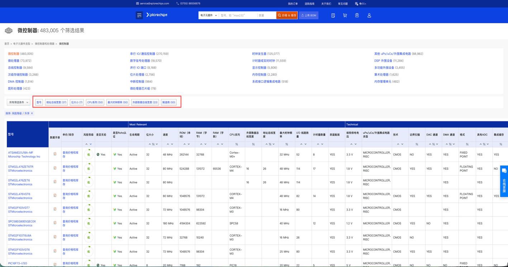This screenshot has width=508, height=267.
Task: Focus the 数量 quantity field
Action: coord(267,15)
